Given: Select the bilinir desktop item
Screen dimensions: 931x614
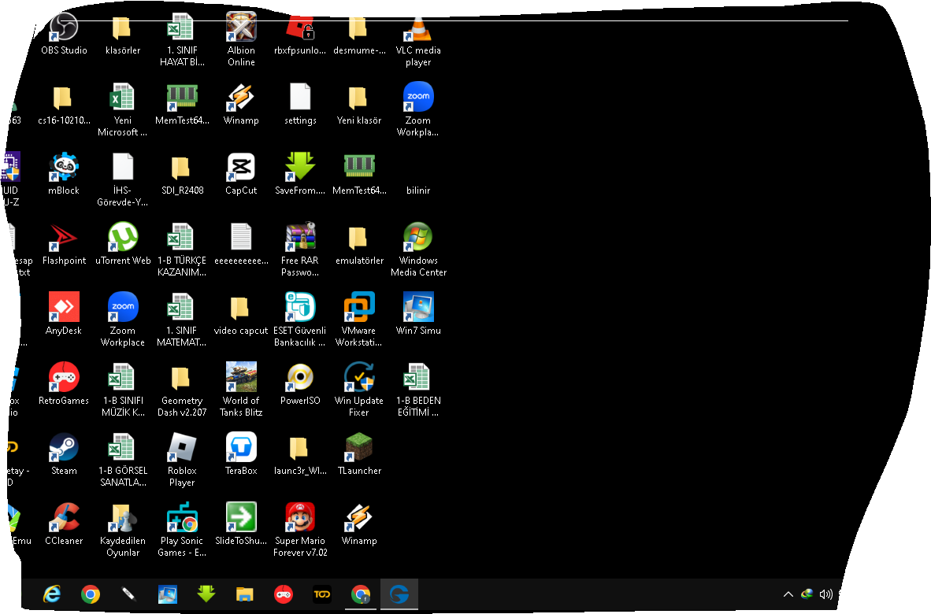Looking at the screenshot, I should click(x=418, y=190).
